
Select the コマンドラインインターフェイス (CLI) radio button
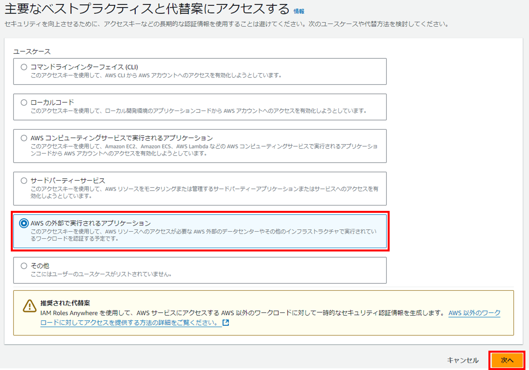24,67
